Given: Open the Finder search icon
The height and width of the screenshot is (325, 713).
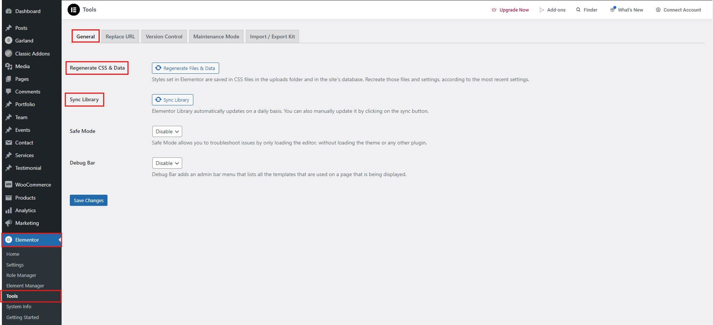Looking at the screenshot, I should tap(578, 10).
